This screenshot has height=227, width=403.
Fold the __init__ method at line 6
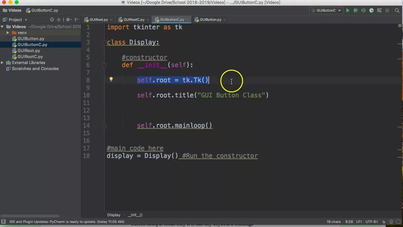104,65
